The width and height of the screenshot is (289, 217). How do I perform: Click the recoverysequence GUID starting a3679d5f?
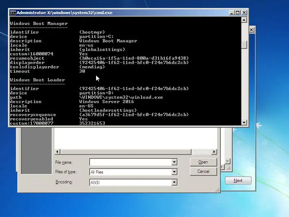pos(134,115)
